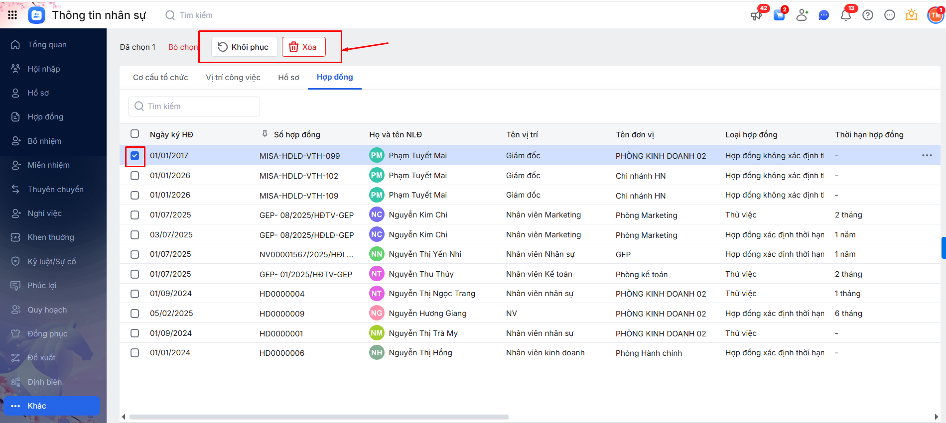Open the user avatar account menu
Viewport: 946px width, 423px height.
click(x=935, y=15)
